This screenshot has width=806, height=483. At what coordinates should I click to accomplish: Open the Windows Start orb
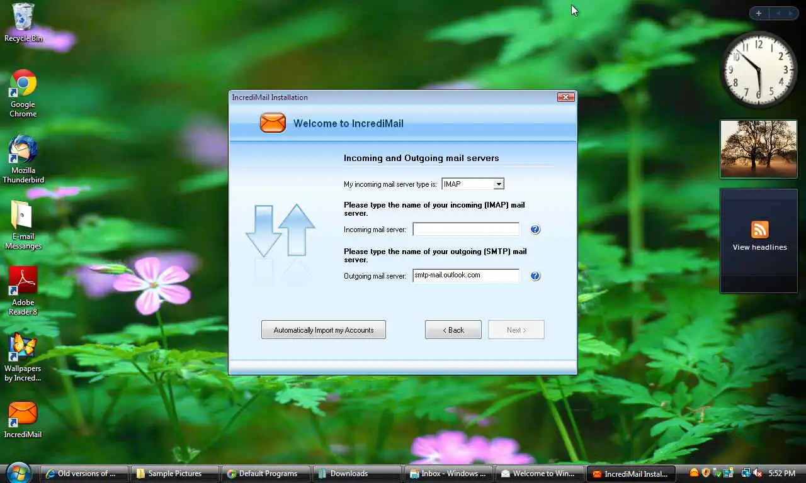coord(18,473)
